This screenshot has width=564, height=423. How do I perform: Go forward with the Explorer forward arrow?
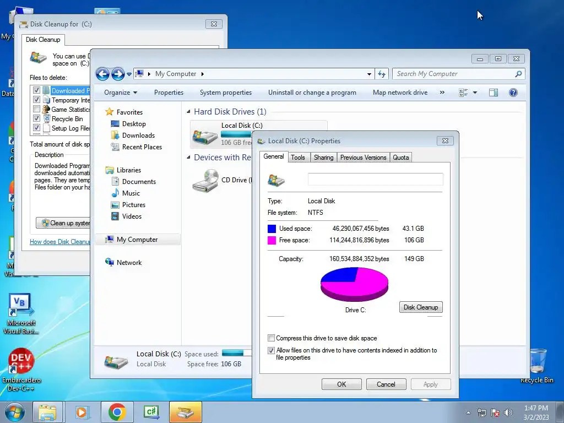[x=118, y=74]
